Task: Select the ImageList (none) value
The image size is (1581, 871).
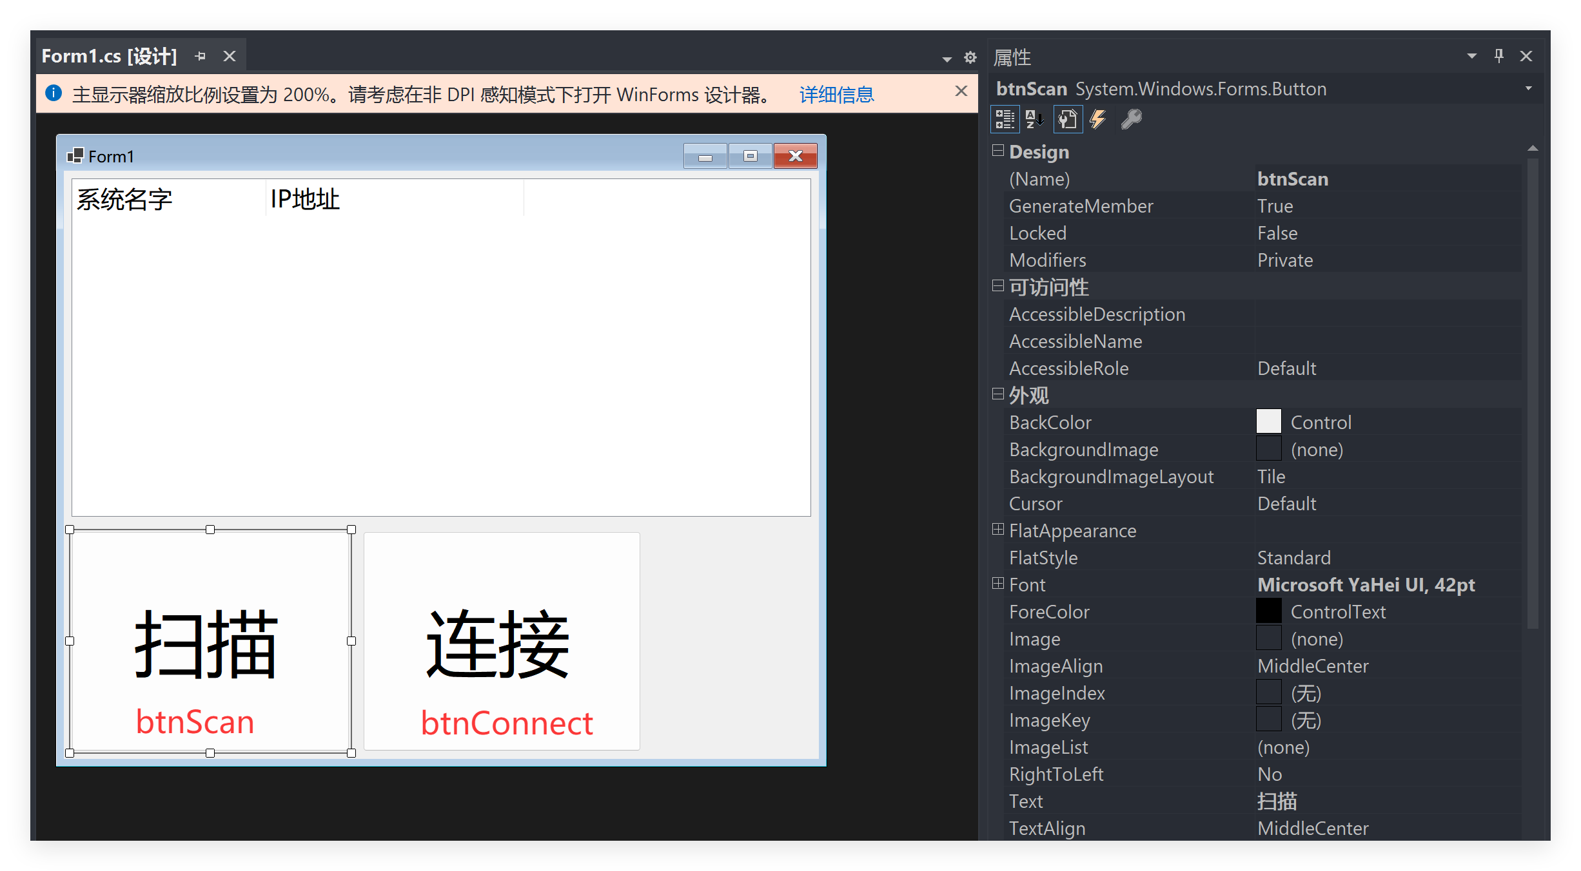Action: coord(1388,747)
